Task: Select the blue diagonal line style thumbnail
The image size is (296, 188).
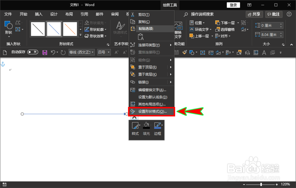Action: click(x=54, y=29)
